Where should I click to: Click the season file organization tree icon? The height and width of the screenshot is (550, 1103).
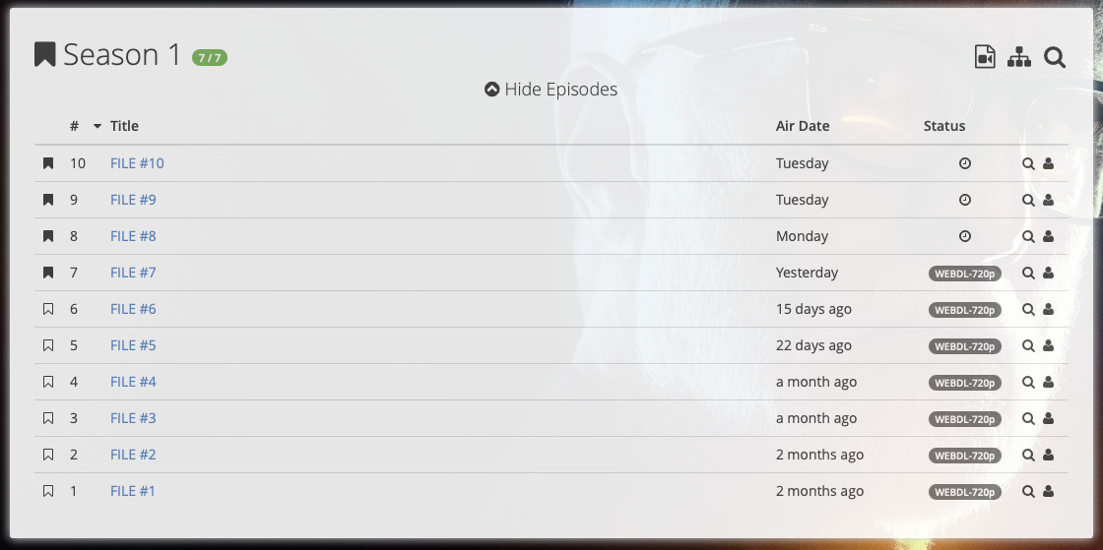[x=1019, y=57]
